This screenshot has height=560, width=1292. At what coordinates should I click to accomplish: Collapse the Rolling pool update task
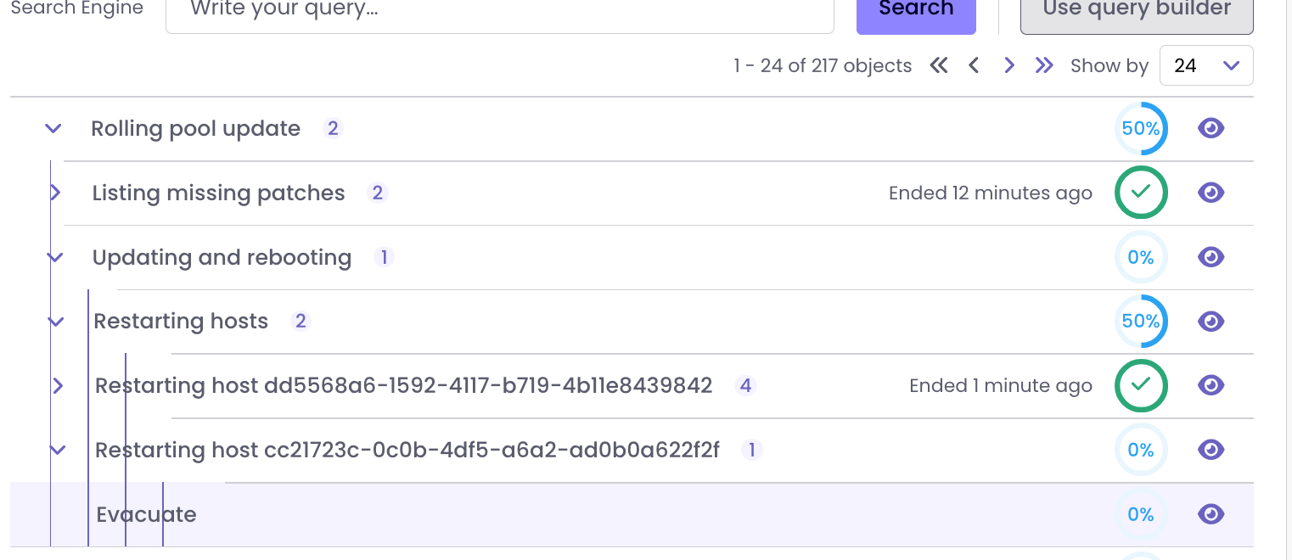click(x=53, y=128)
